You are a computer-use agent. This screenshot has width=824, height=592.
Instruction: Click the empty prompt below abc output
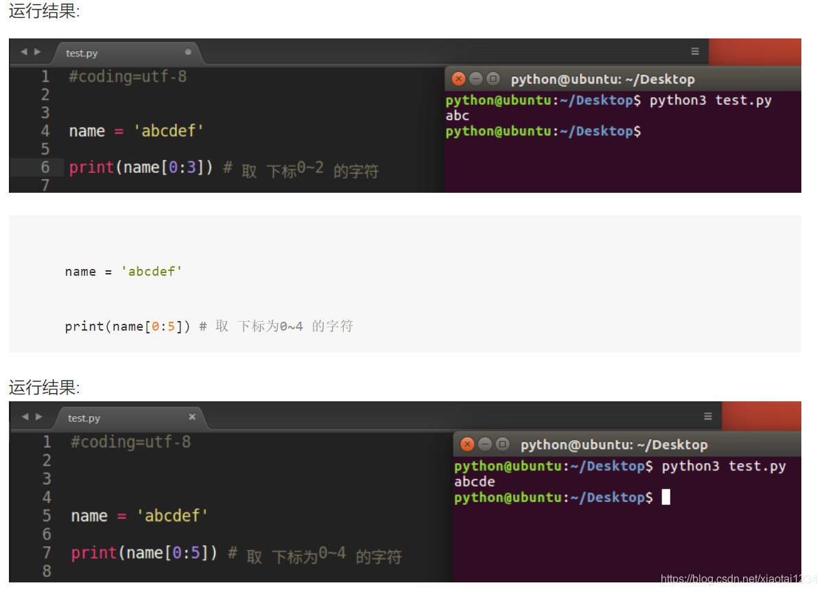click(543, 131)
